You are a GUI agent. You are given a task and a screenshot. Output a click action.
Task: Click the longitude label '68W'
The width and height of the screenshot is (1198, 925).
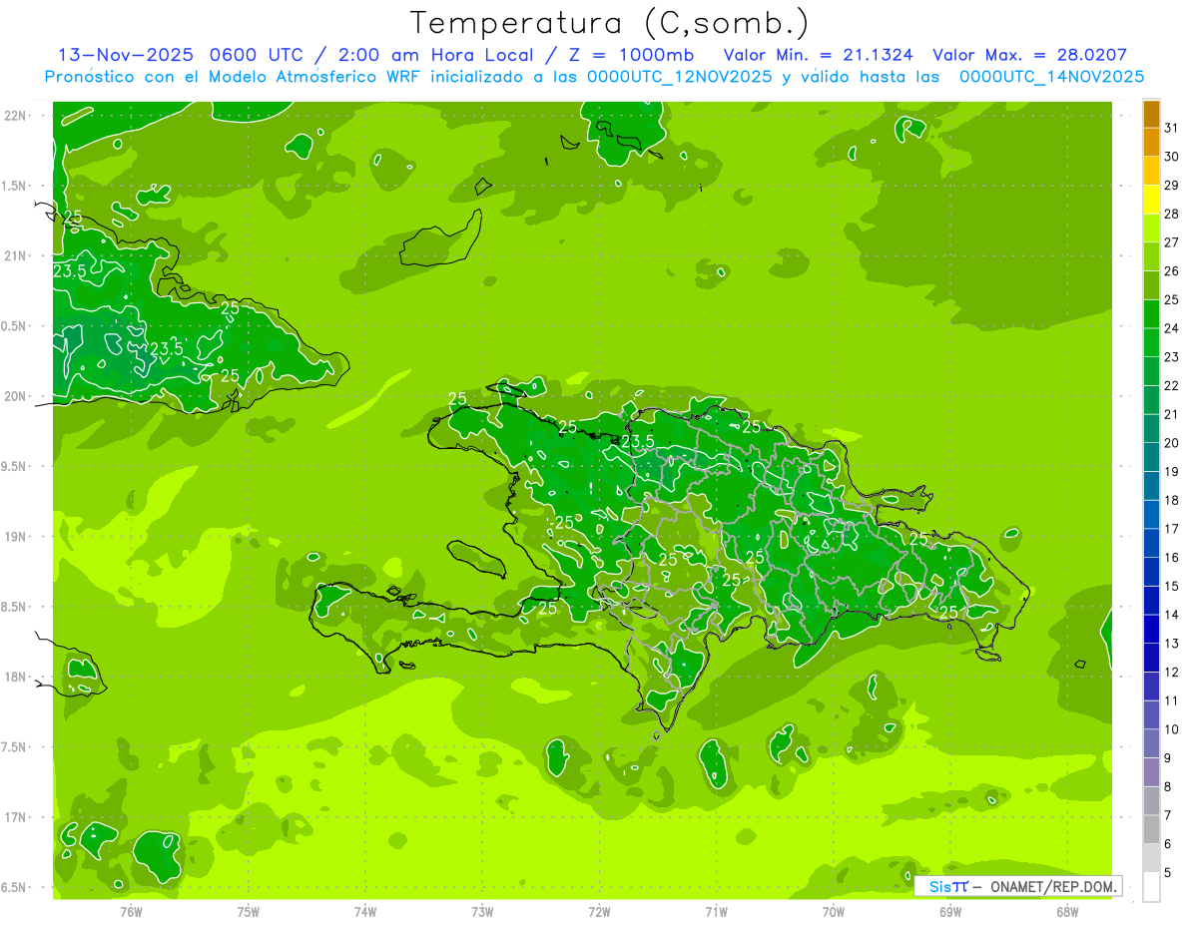point(1067,912)
